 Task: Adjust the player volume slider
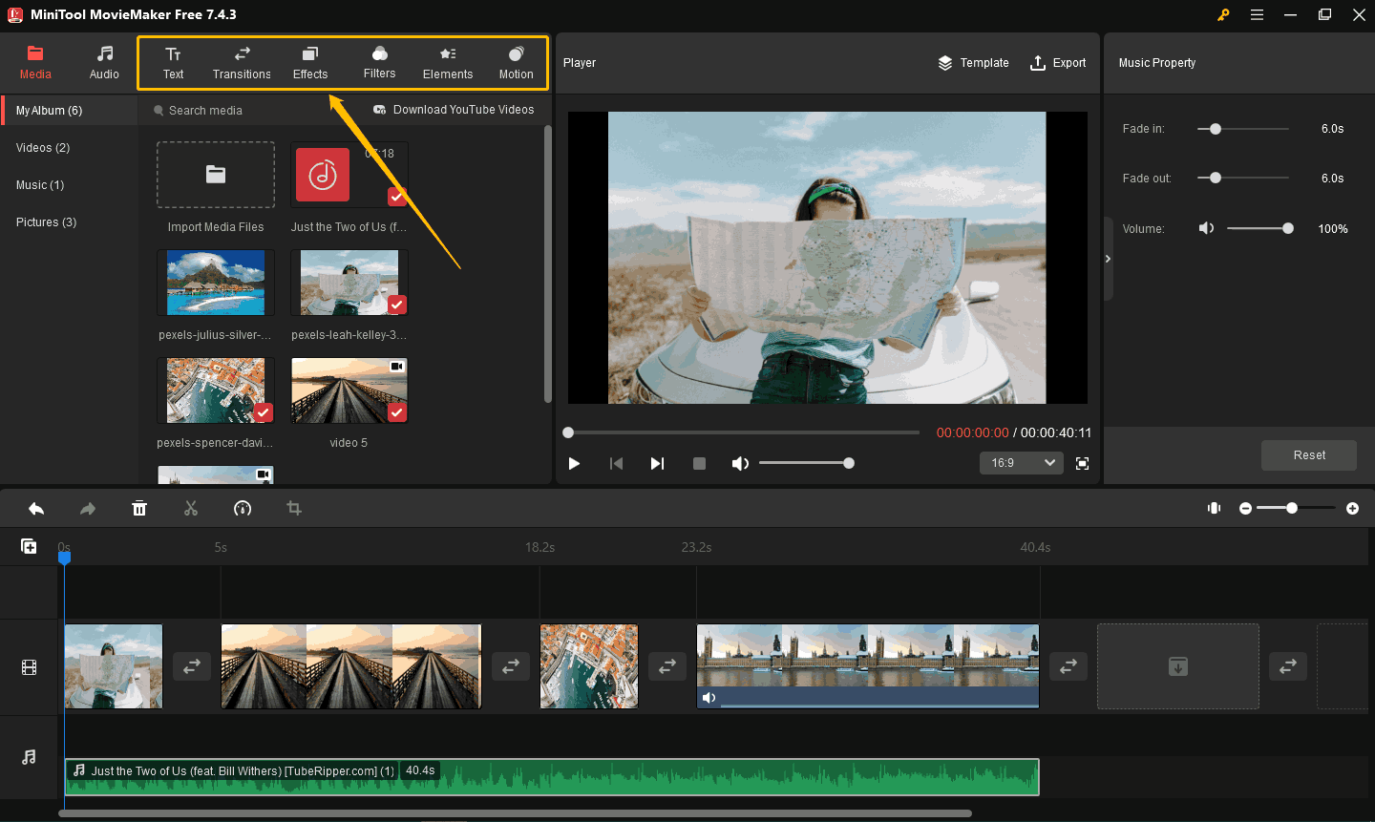(x=805, y=463)
